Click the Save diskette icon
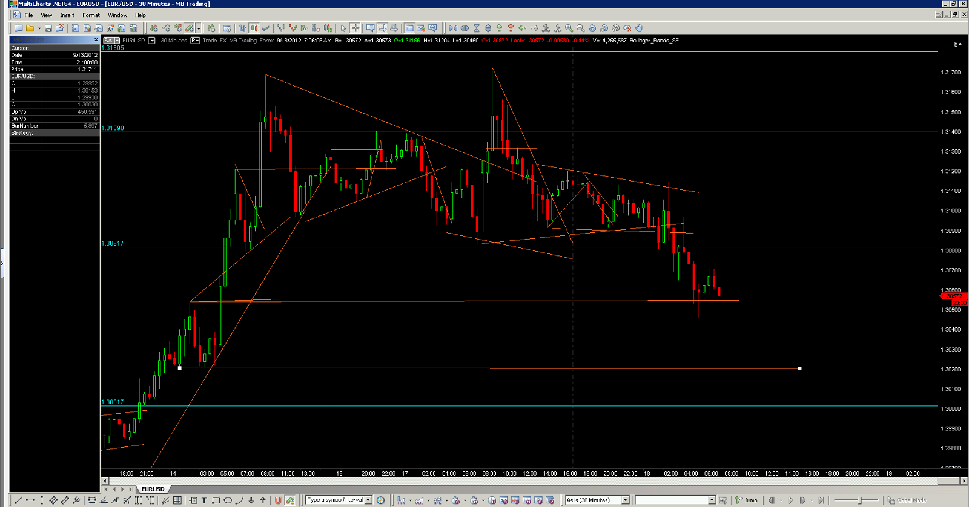This screenshot has width=969, height=507. click(48, 28)
